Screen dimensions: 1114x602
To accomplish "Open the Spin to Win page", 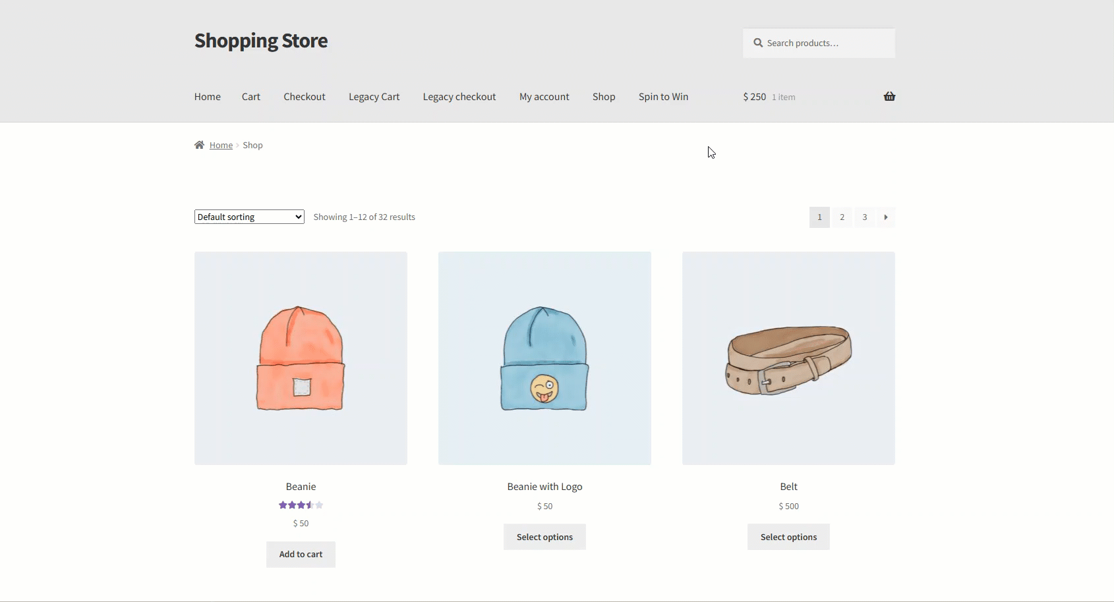I will 663,97.
